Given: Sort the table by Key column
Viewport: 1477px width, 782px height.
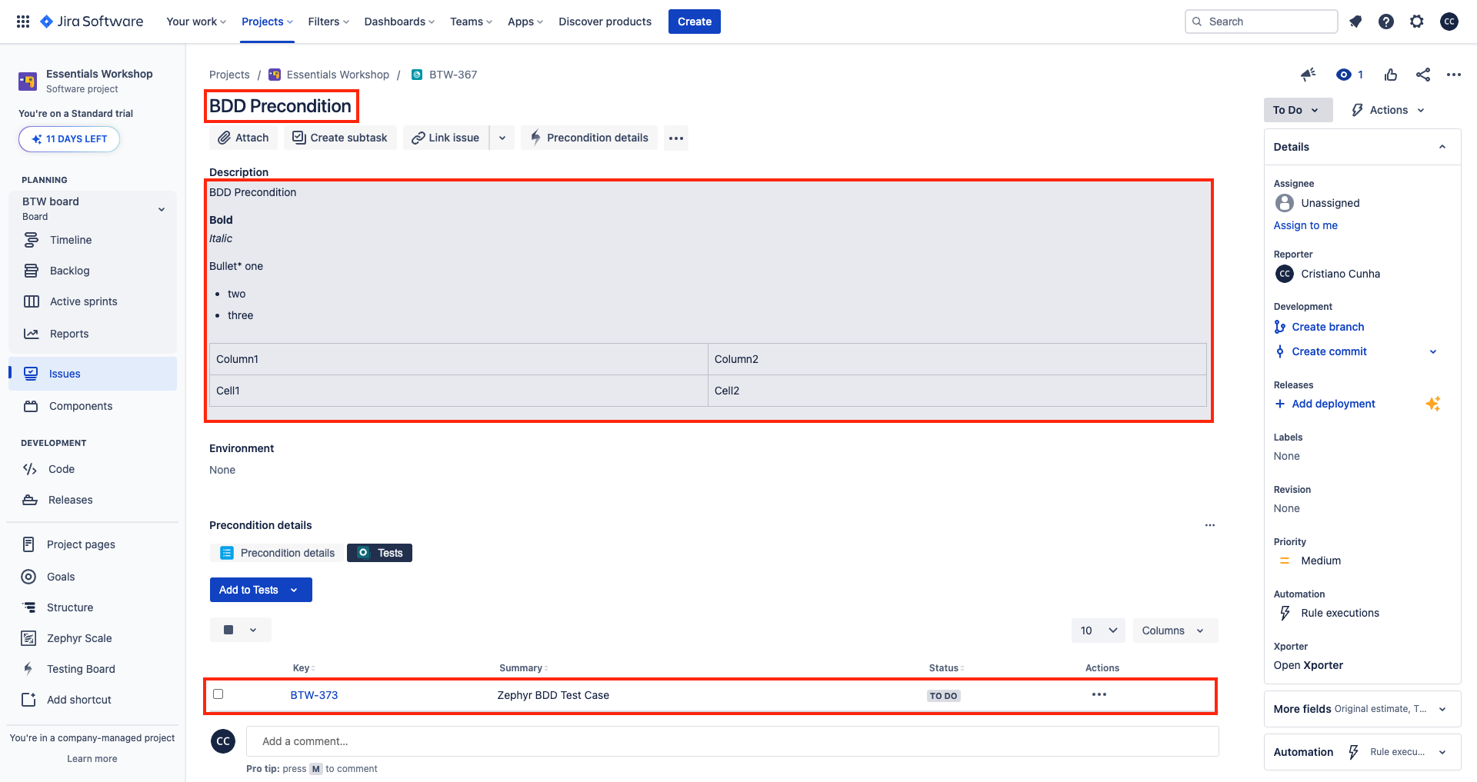Looking at the screenshot, I should click(304, 668).
